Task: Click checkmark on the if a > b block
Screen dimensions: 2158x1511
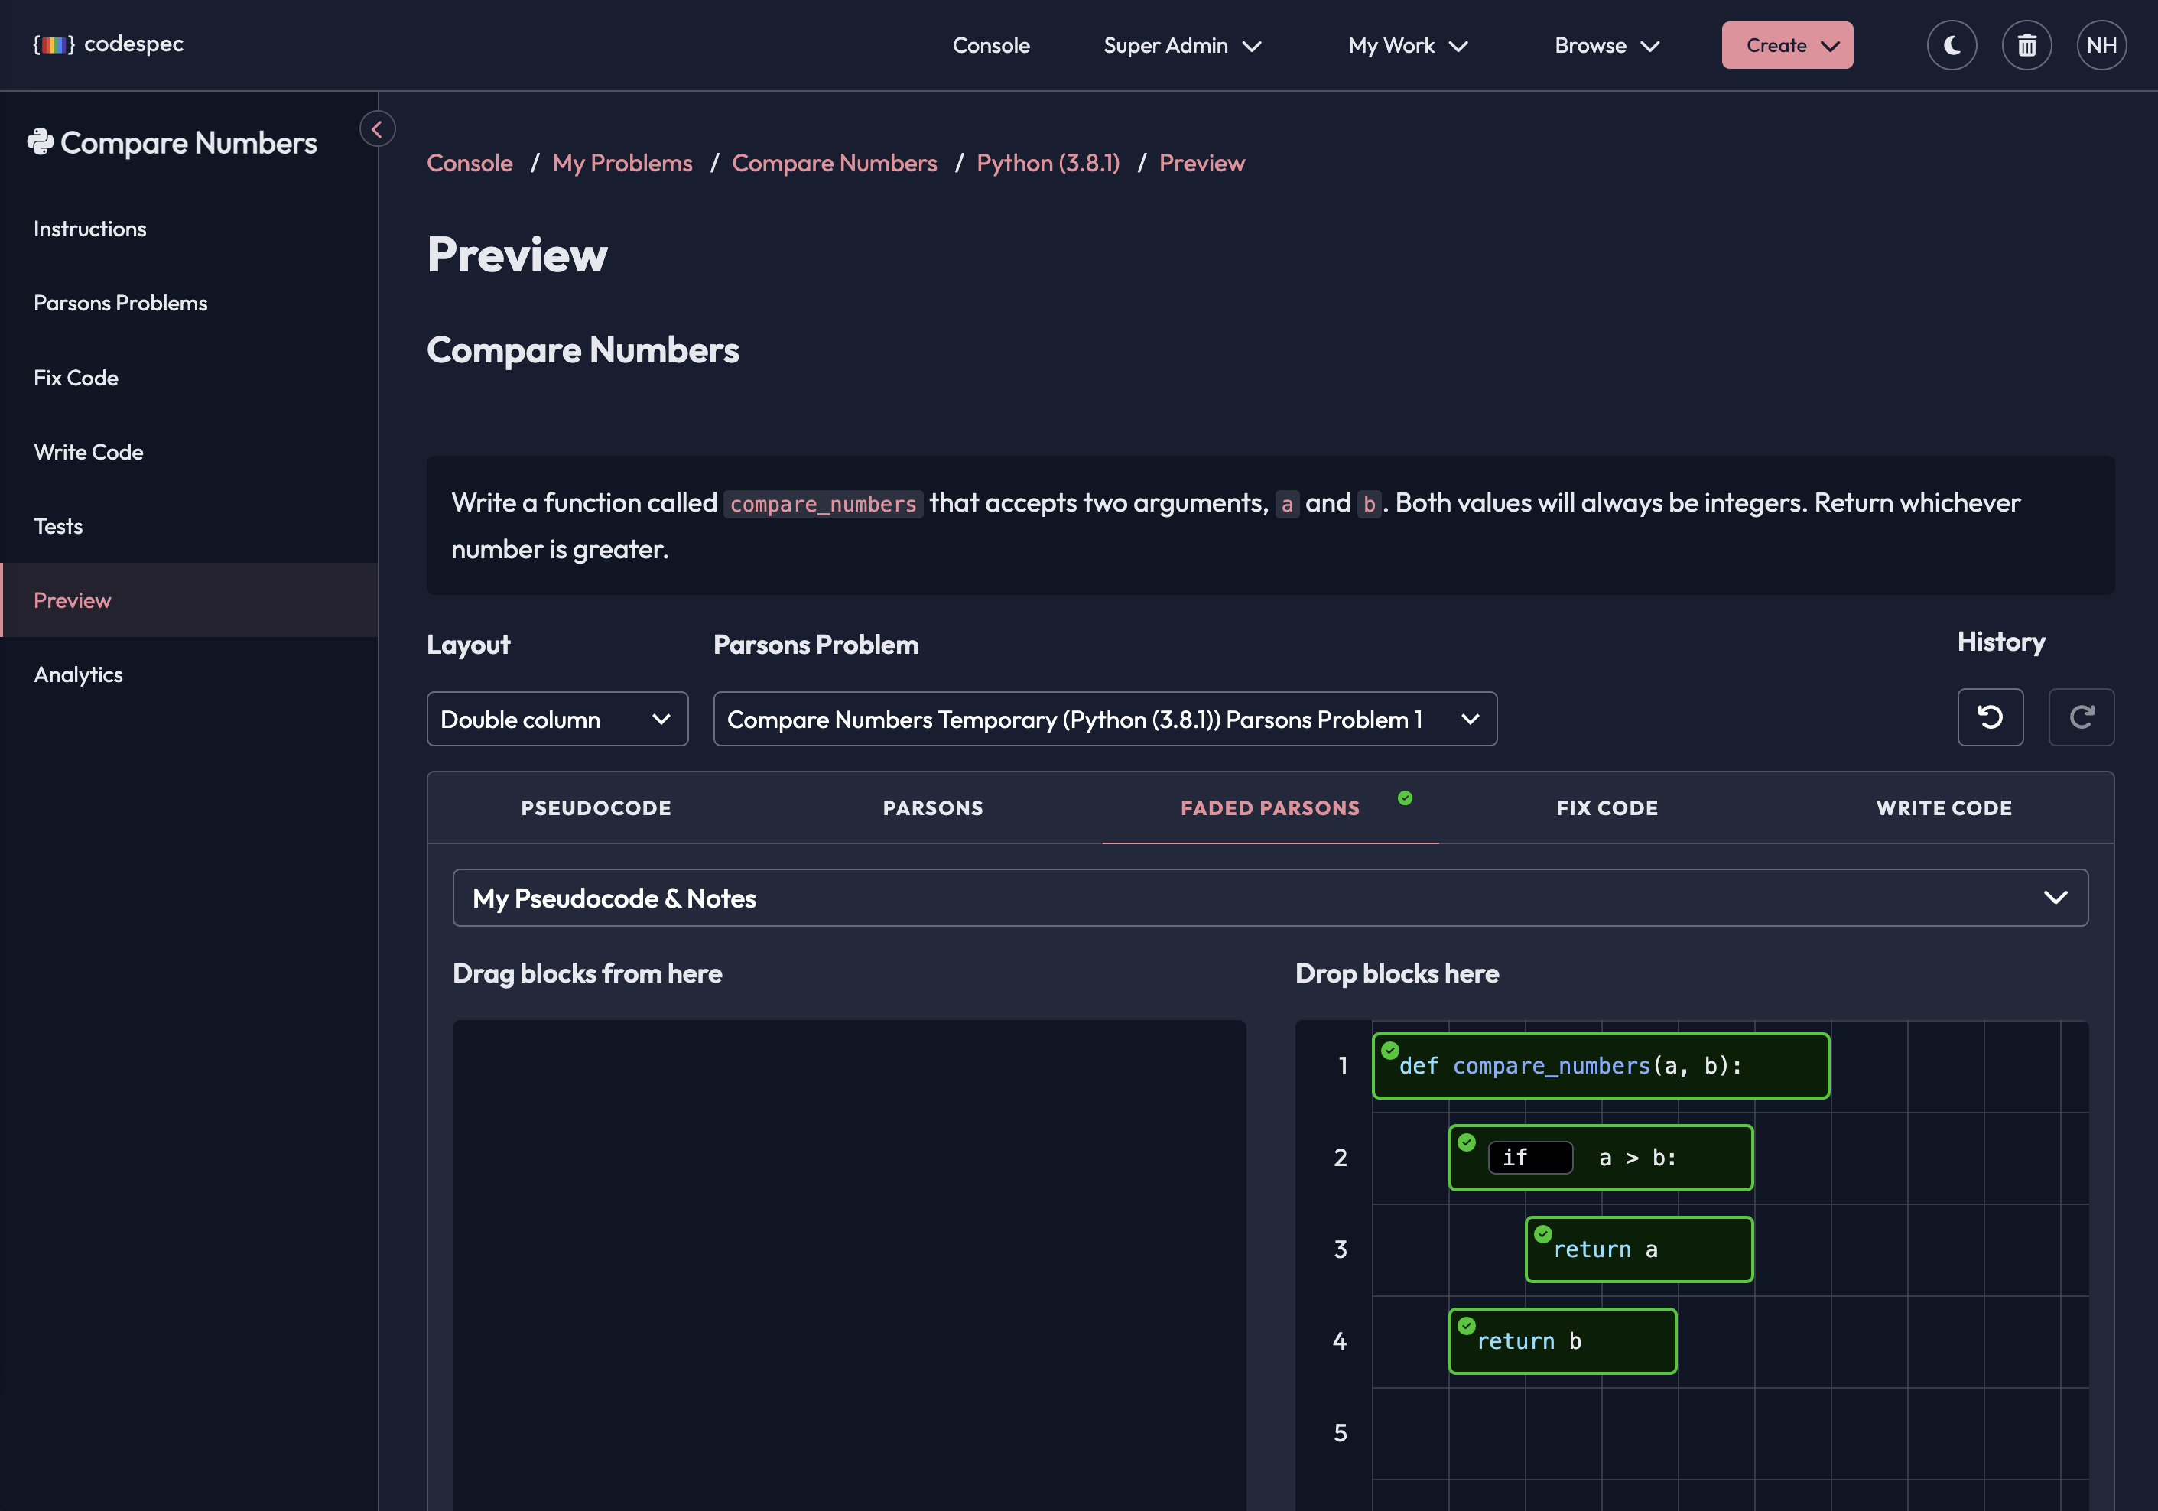Action: click(x=1466, y=1142)
